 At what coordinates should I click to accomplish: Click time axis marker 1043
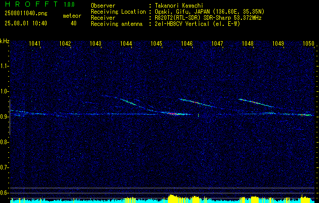(x=96, y=44)
